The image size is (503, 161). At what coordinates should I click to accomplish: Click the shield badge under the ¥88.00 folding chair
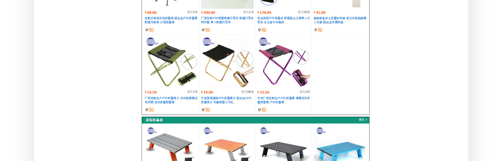click(147, 30)
